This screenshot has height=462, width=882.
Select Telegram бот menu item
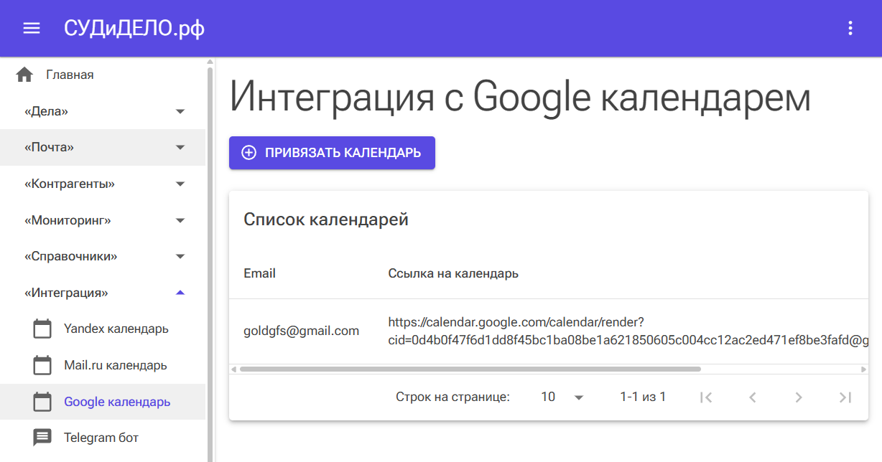point(101,438)
